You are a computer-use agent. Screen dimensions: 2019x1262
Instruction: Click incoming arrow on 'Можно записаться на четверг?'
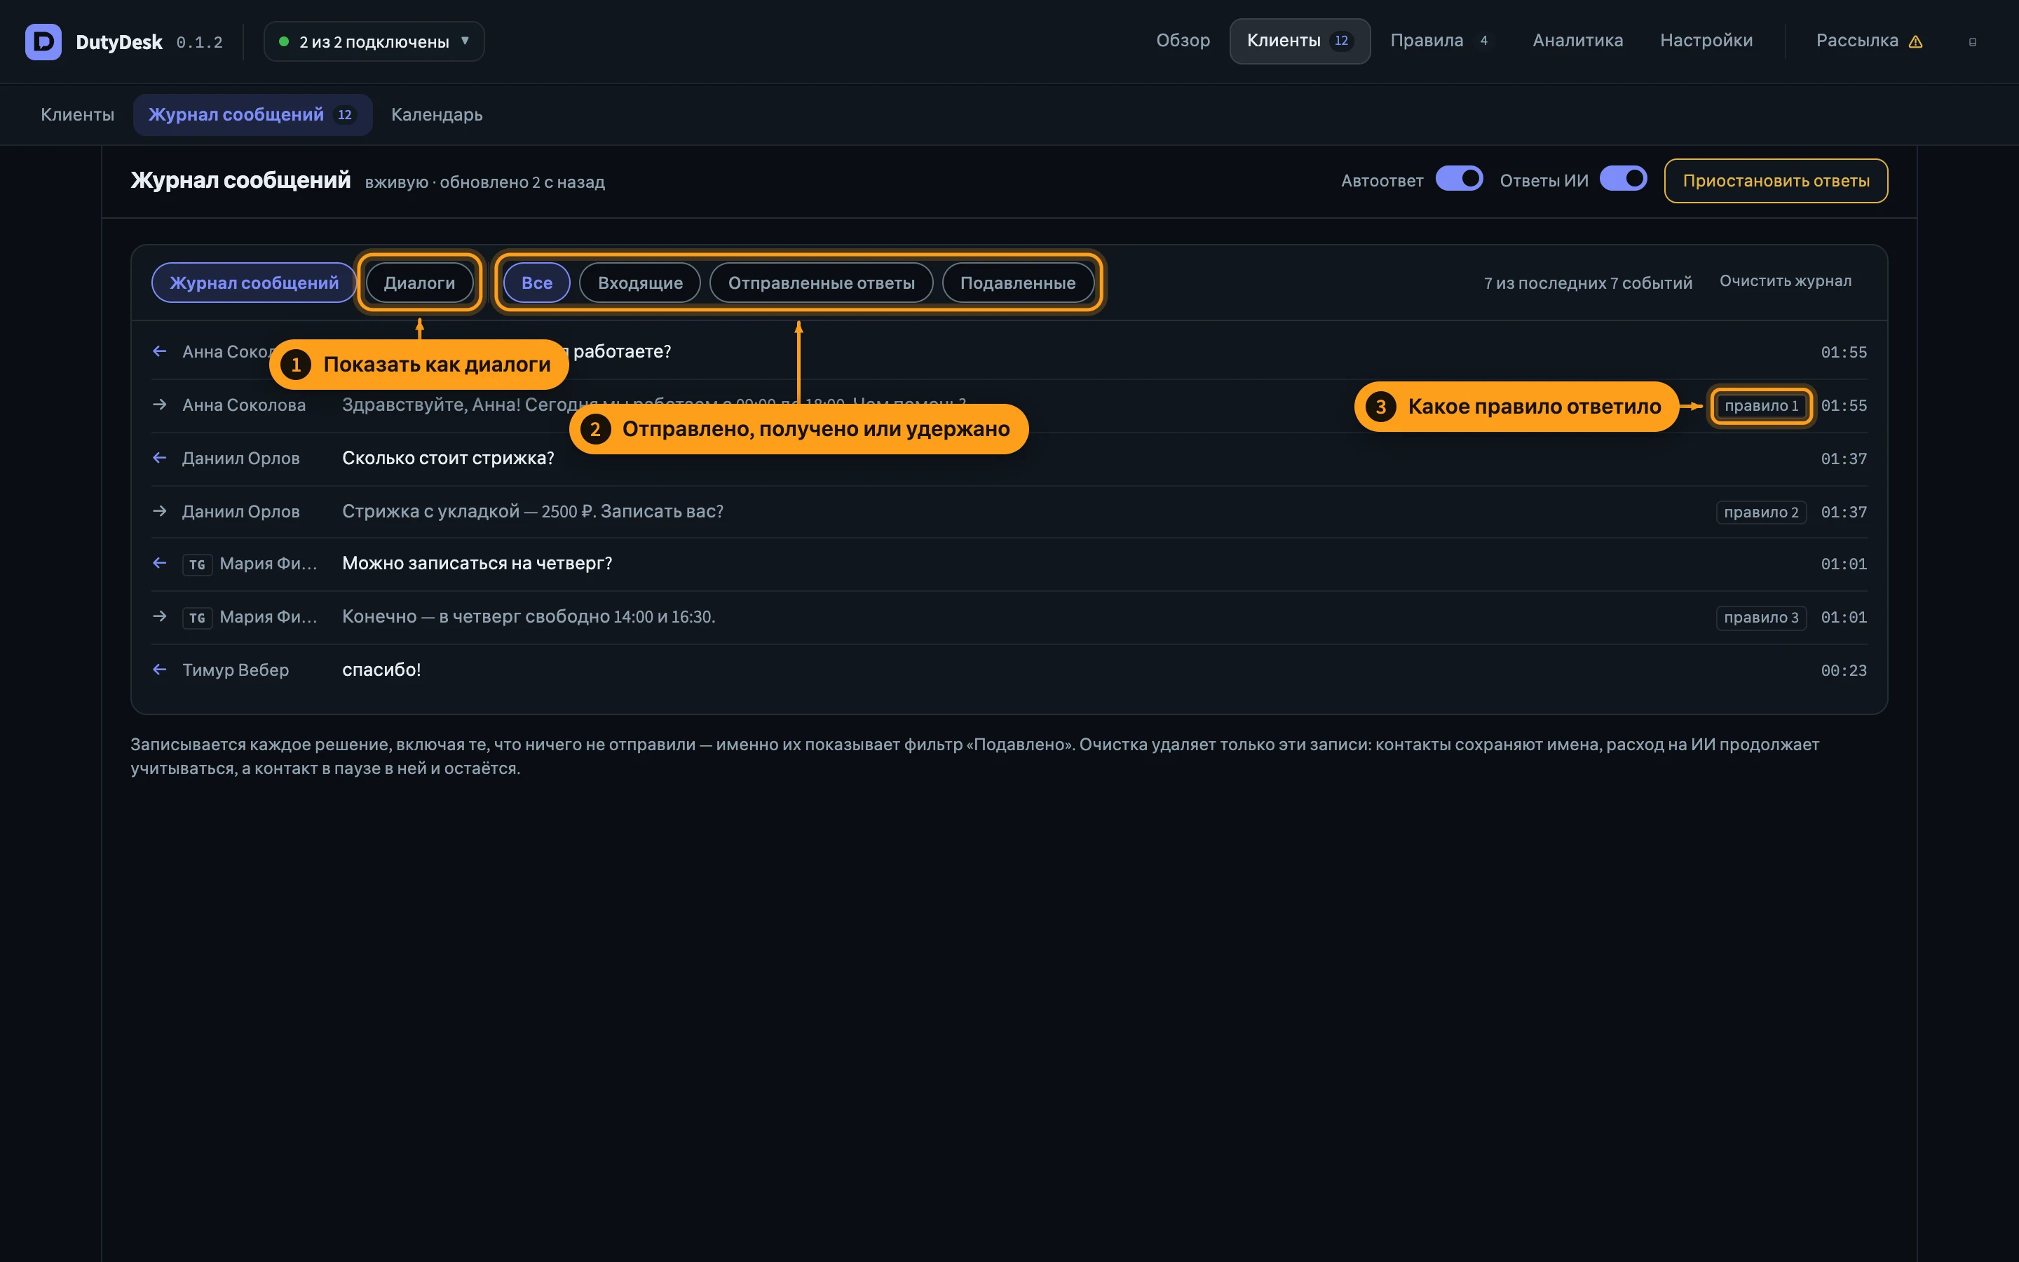tap(159, 564)
